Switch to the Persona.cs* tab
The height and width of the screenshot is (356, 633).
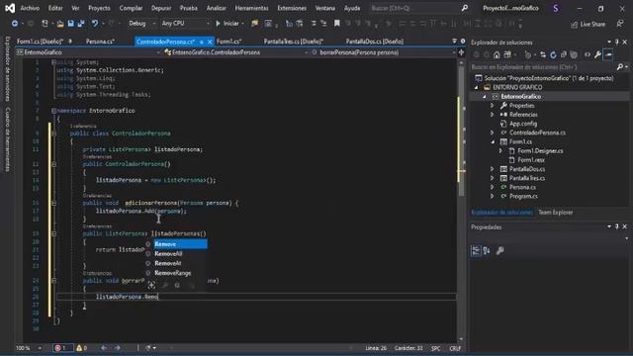(x=100, y=42)
